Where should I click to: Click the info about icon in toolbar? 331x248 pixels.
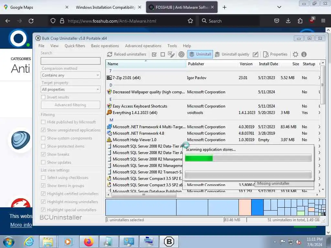point(304,54)
